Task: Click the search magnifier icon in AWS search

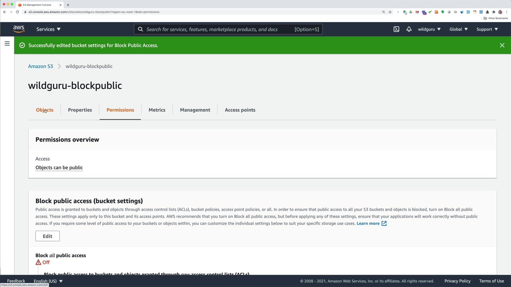Action: 141,29
